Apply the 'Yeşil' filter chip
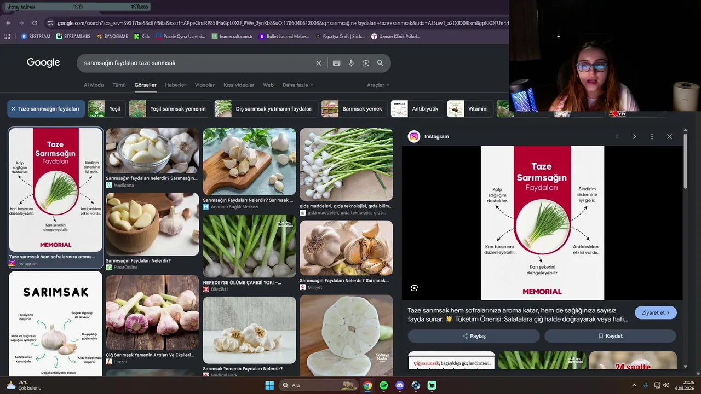 pyautogui.click(x=107, y=109)
